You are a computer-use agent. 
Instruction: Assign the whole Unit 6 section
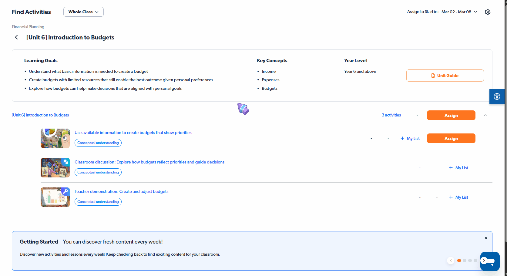451,115
